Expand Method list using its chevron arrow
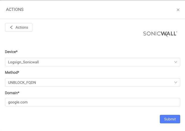Viewport: 185px width, 131px height. 176,82
